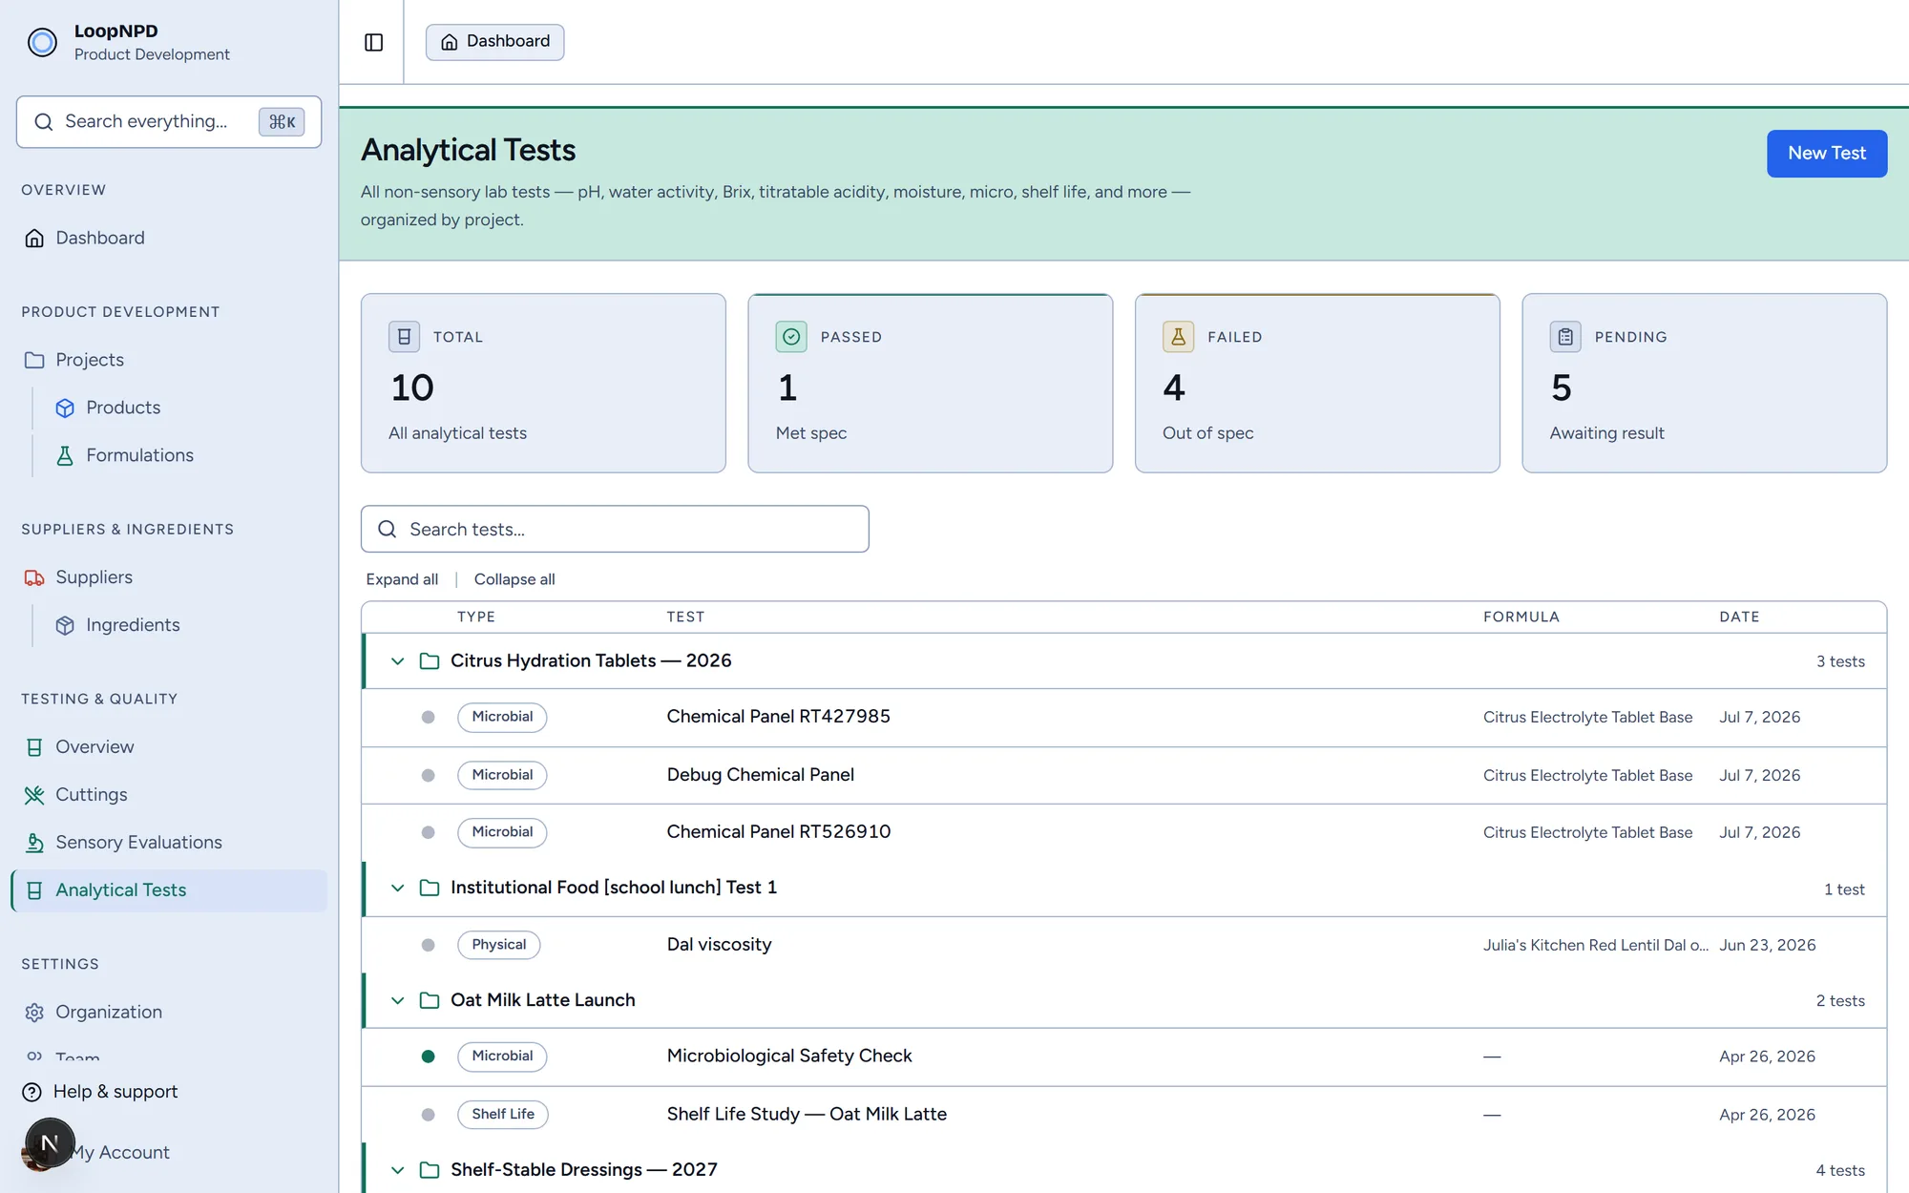Collapse the Institutional Food Test 1 group

click(x=398, y=888)
